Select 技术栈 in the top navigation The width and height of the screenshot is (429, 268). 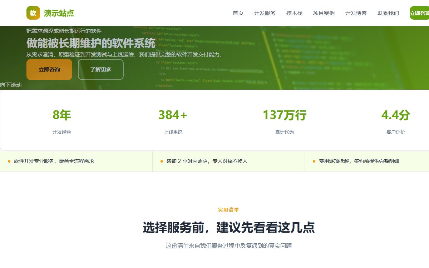pos(294,13)
